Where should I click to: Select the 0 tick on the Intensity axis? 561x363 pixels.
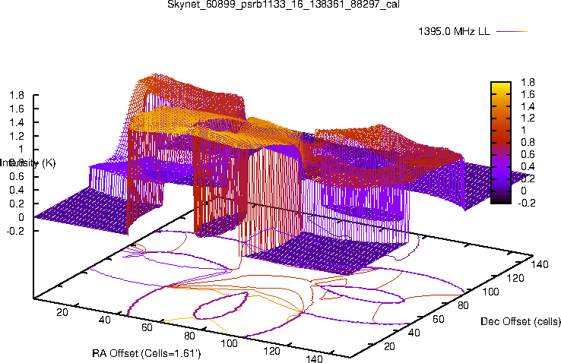tap(21, 217)
